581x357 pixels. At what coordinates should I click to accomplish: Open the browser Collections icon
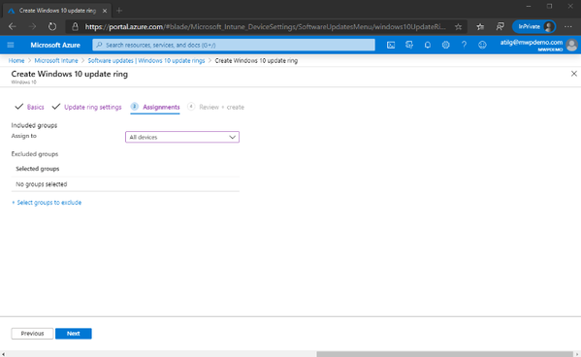pos(500,27)
